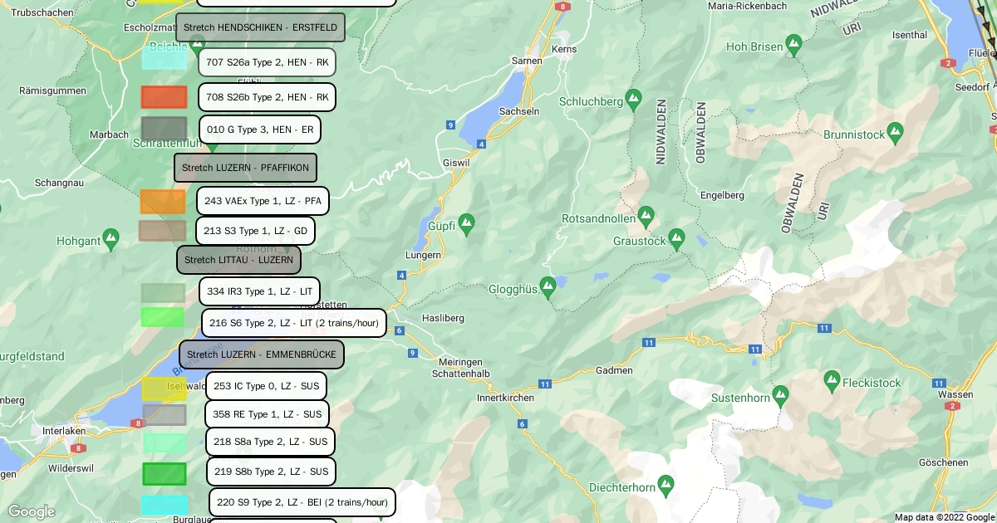997x523 pixels.
Task: Click the orange 243 VAEx color swatch
Action: pyautogui.click(x=162, y=201)
